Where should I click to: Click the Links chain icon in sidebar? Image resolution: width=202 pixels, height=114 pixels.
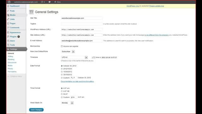[x=8, y=19]
